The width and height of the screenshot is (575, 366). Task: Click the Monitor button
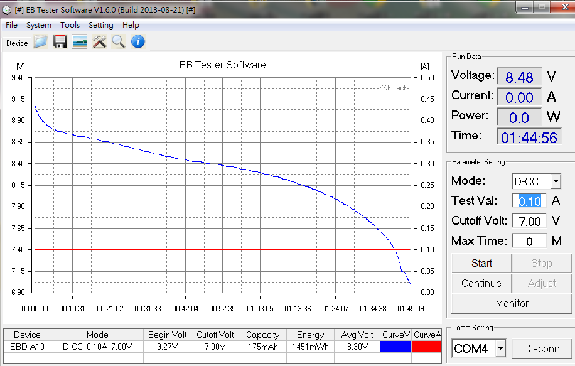click(512, 303)
